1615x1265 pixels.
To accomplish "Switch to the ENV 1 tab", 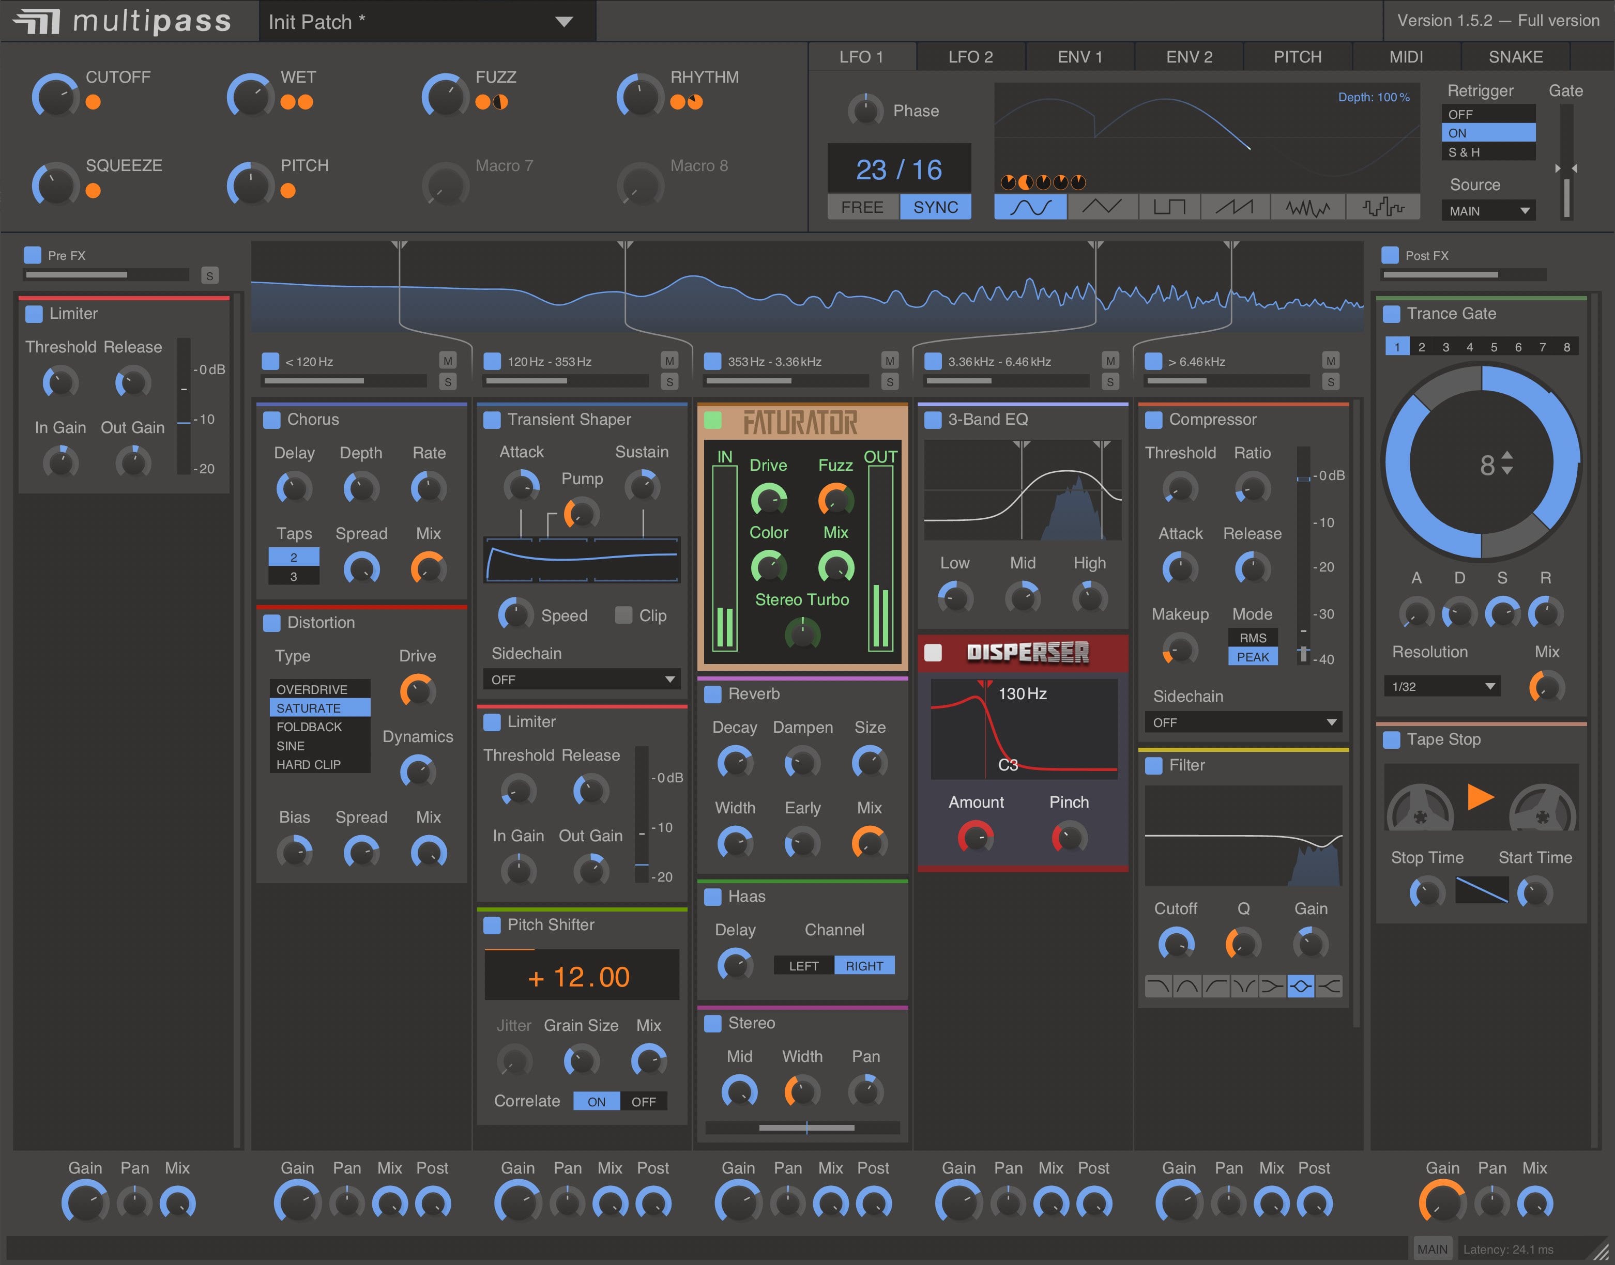I will 1079,57.
